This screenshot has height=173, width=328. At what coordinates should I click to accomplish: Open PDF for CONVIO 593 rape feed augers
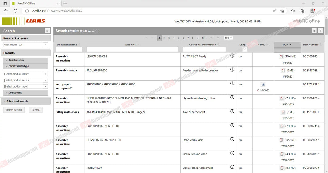pyautogui.click(x=281, y=140)
